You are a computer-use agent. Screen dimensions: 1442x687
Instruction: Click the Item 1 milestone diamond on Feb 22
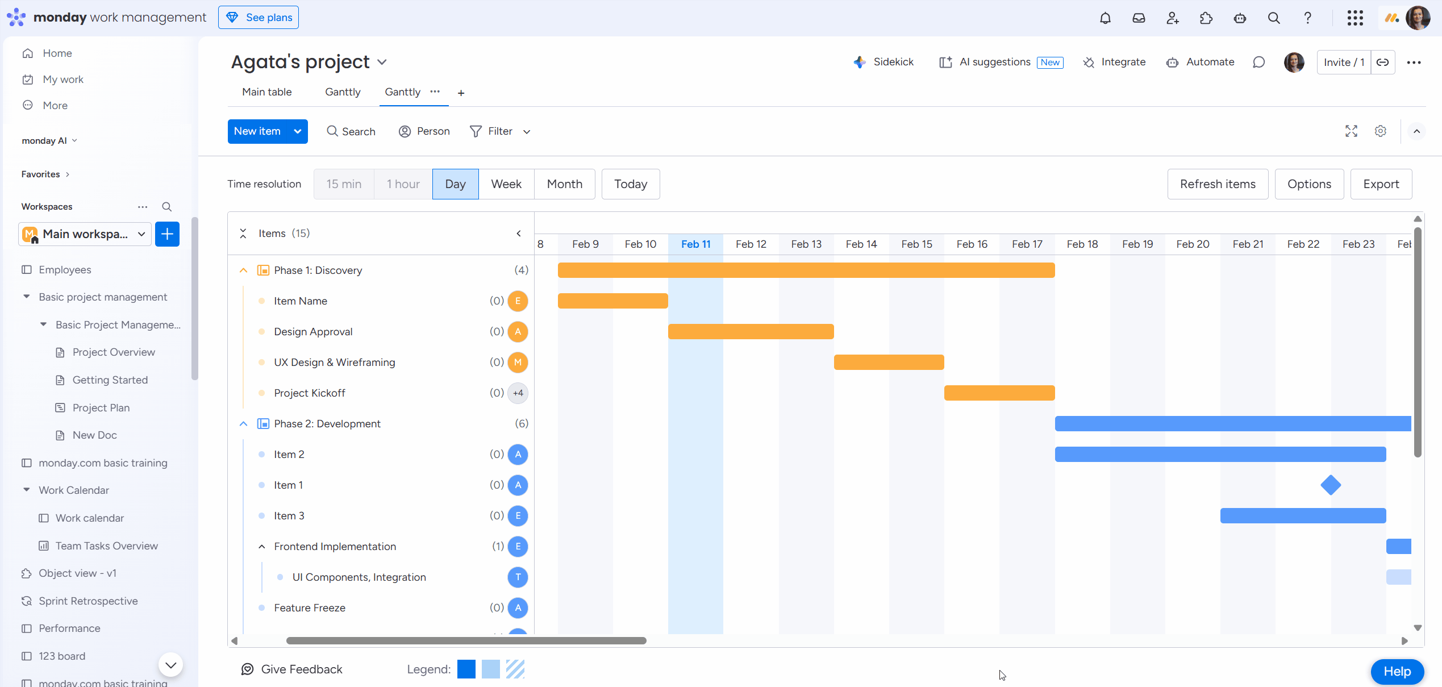tap(1331, 485)
